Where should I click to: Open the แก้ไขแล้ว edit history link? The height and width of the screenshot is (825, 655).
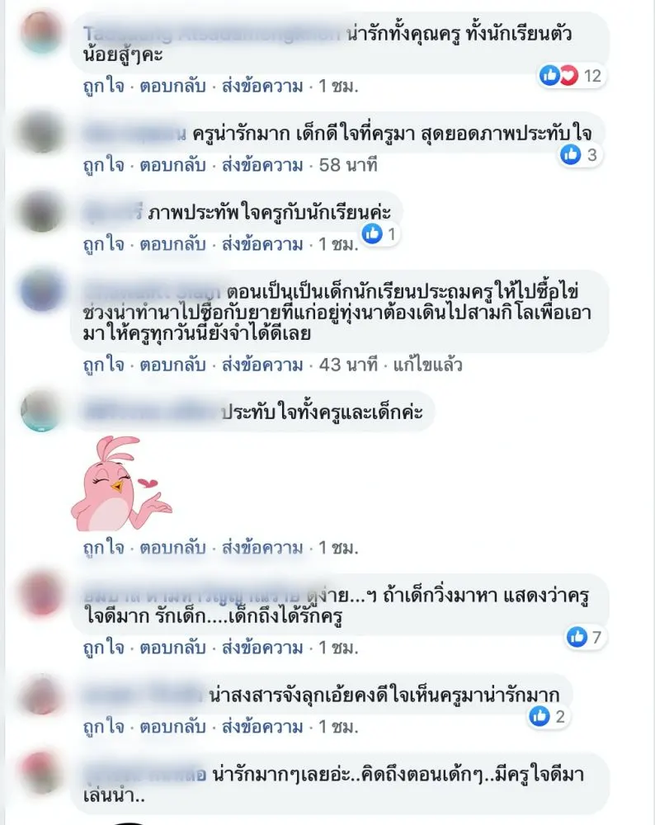(x=427, y=365)
